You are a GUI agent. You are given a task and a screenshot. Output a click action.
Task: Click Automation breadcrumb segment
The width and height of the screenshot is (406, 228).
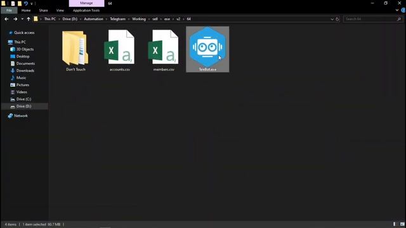tap(93, 19)
